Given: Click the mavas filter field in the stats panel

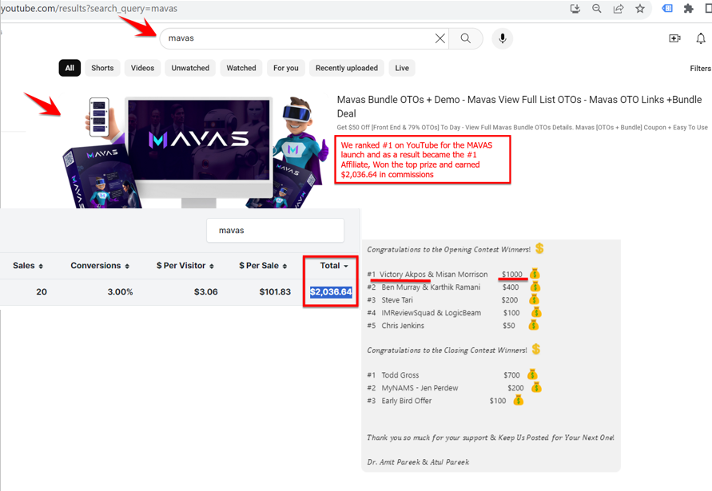Looking at the screenshot, I should (275, 231).
